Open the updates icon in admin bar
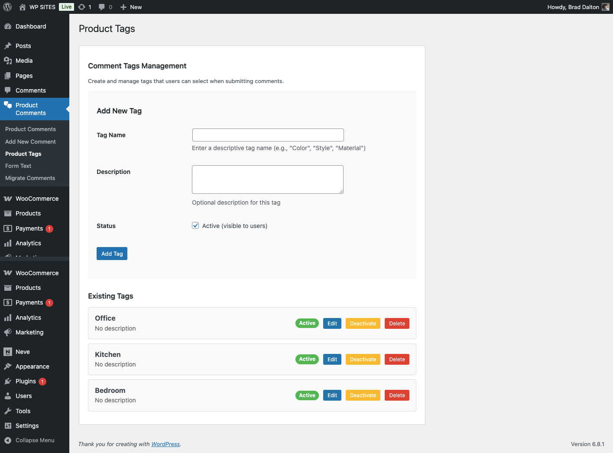This screenshot has height=453, width=613. tap(82, 7)
